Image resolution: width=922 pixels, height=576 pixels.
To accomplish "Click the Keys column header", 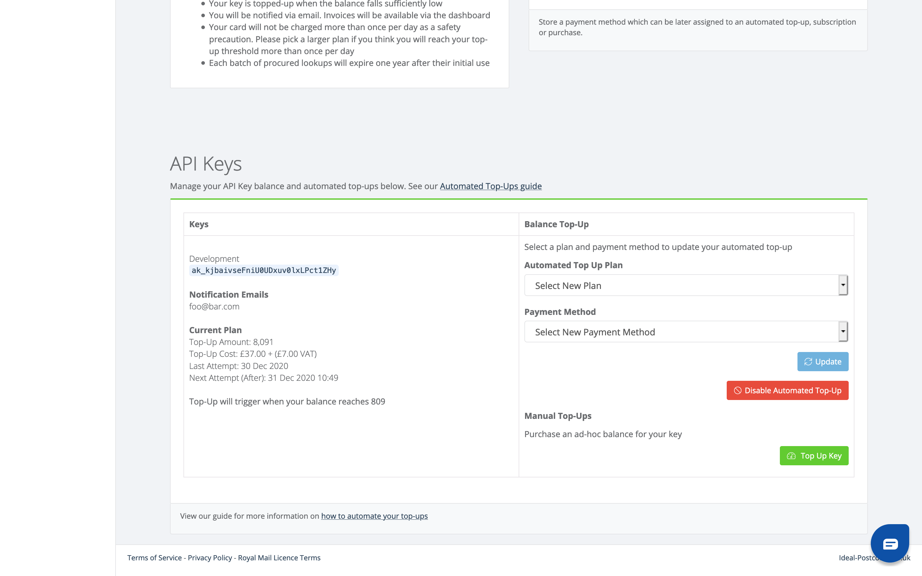I will click(199, 224).
